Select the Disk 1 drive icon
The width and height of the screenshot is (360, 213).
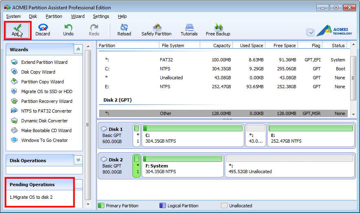(104, 129)
